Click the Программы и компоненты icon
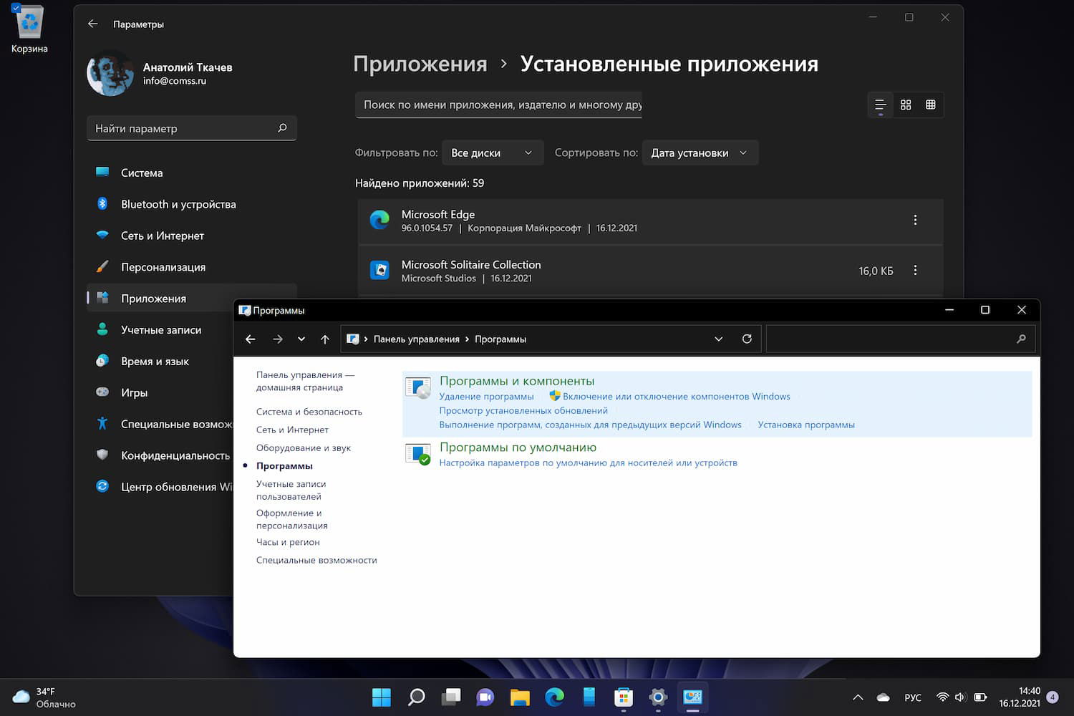This screenshot has height=716, width=1074. coord(418,387)
